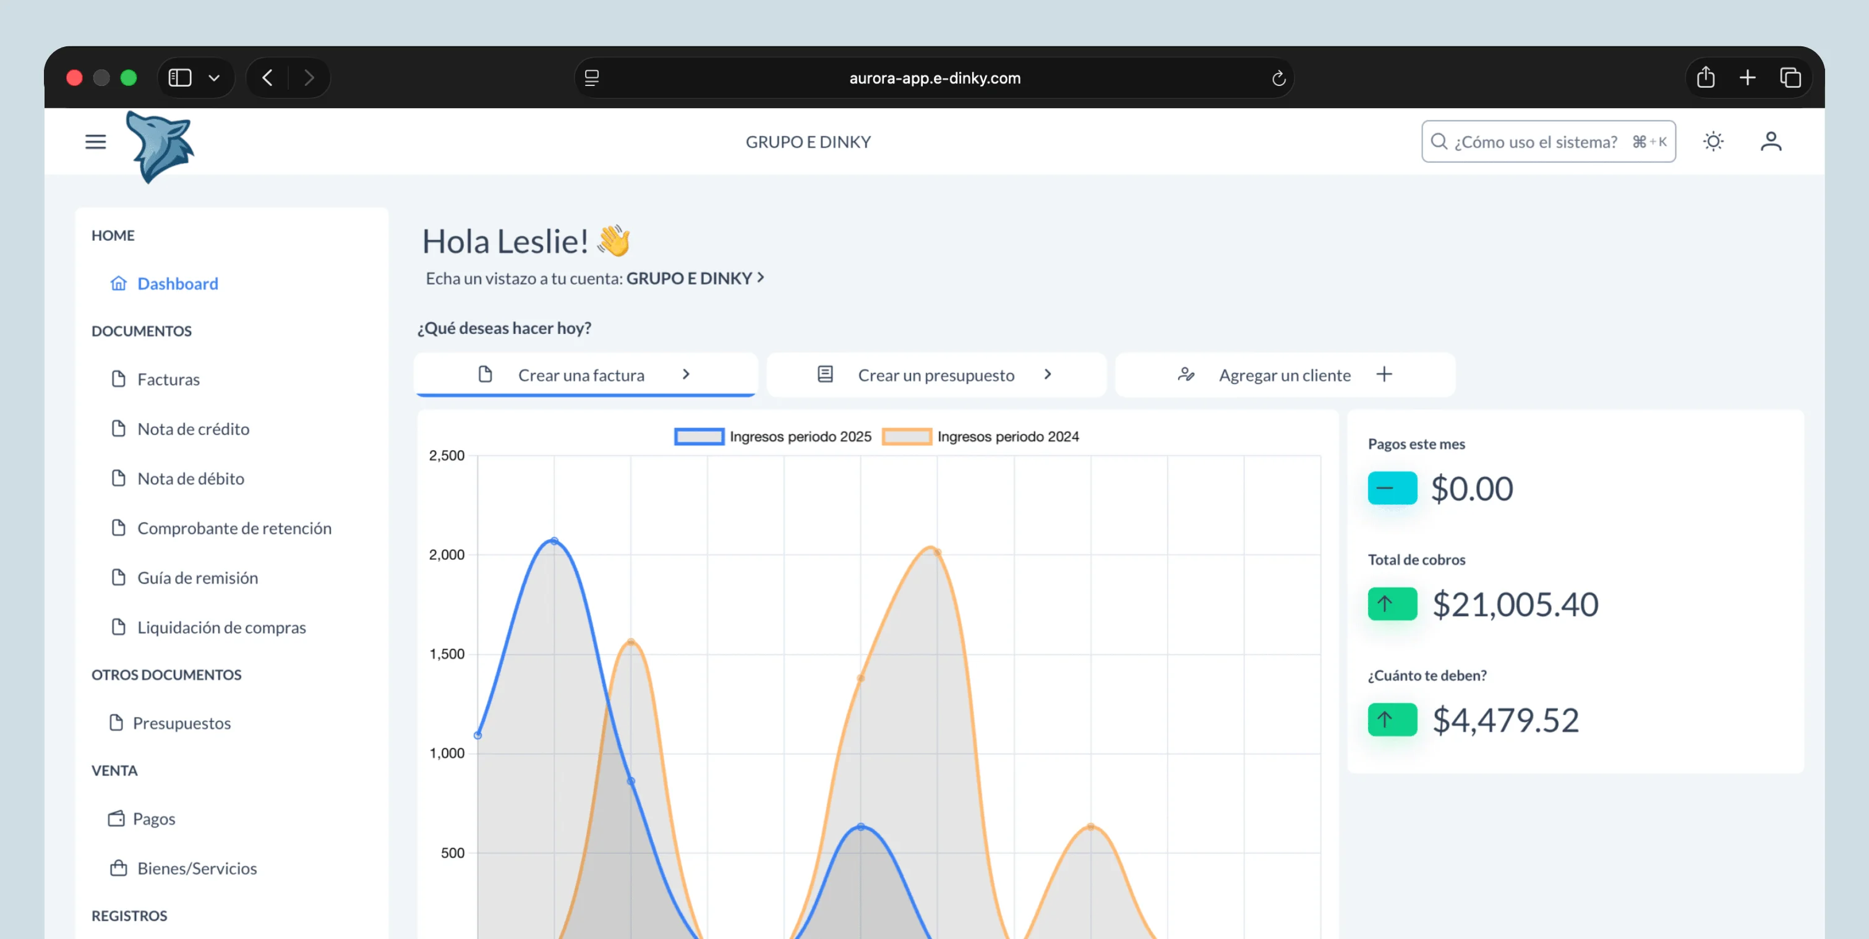Screen dimensions: 1869x939
Task: Open Facturas in the sidebar
Action: coord(168,379)
